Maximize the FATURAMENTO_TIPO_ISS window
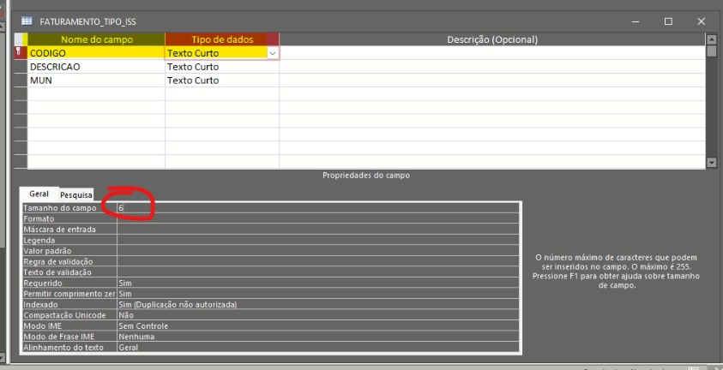Image resolution: width=723 pixels, height=370 pixels. 668,21
